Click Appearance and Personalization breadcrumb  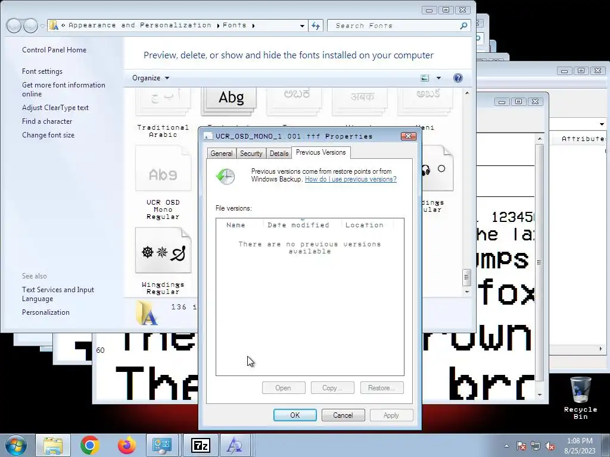click(139, 25)
